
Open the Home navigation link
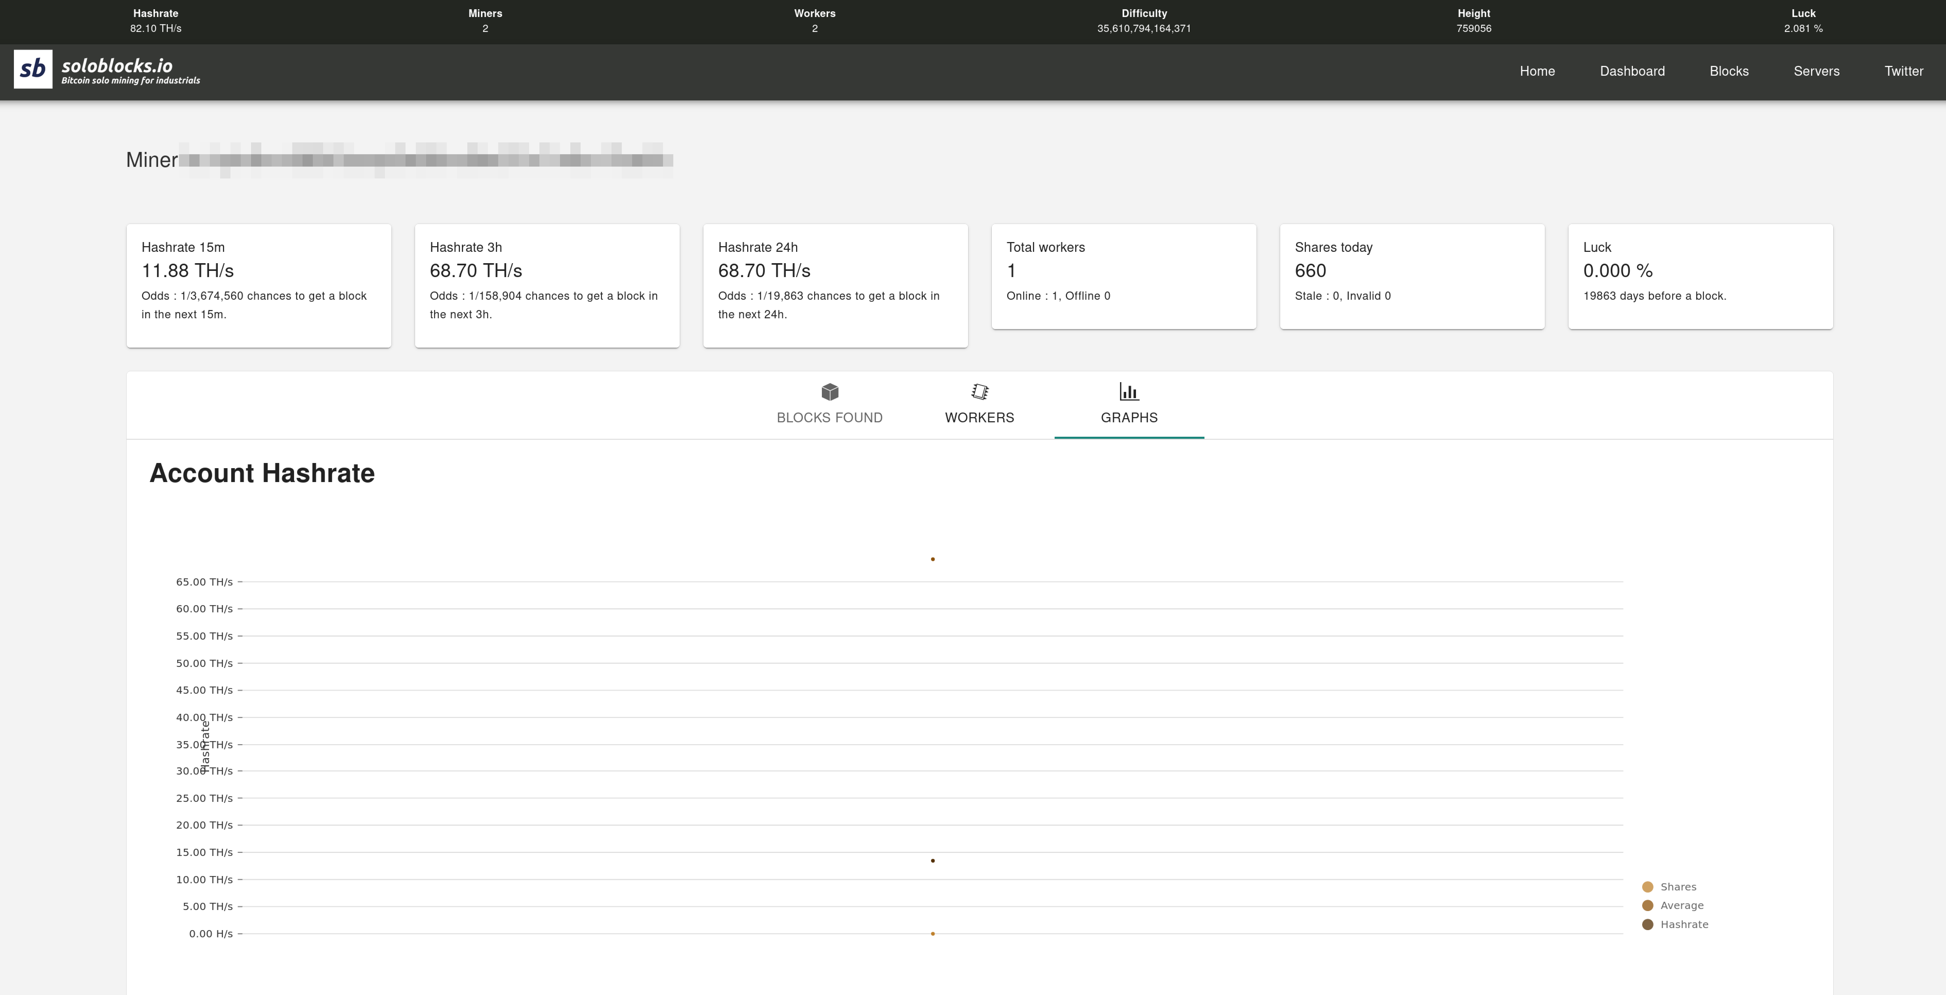[1537, 71]
